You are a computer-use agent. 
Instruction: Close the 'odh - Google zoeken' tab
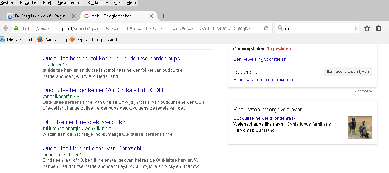(x=151, y=16)
